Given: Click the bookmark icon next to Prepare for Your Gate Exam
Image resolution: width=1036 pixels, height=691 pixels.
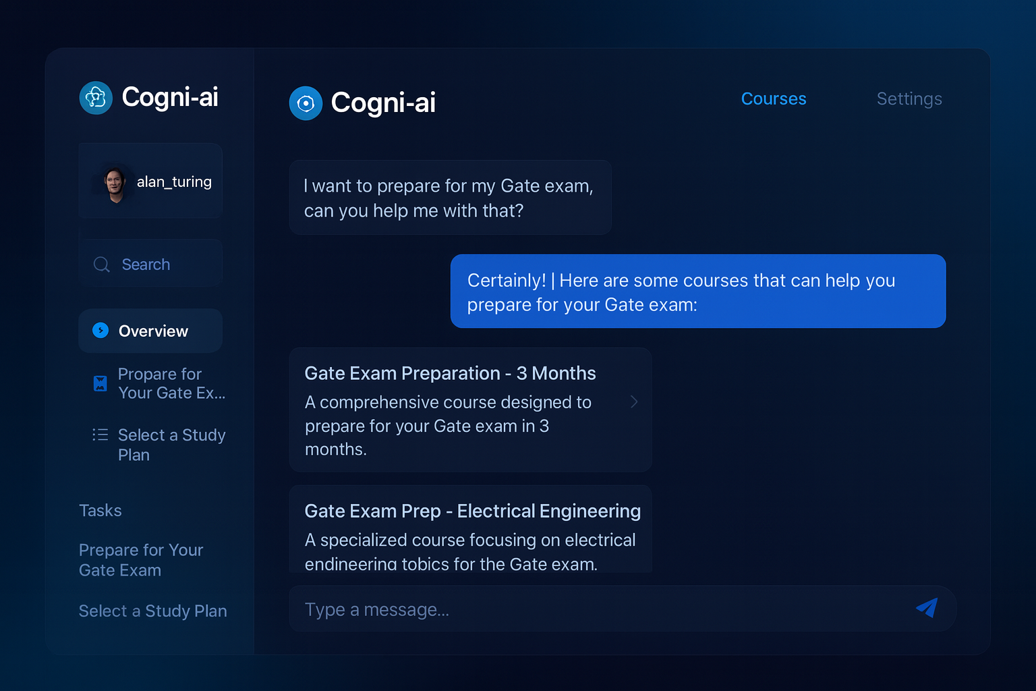Looking at the screenshot, I should (100, 383).
